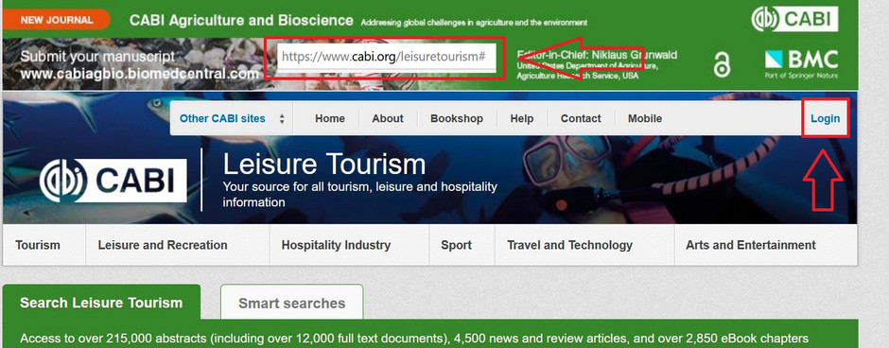The width and height of the screenshot is (889, 348).
Task: Open the Help page
Action: tap(522, 118)
